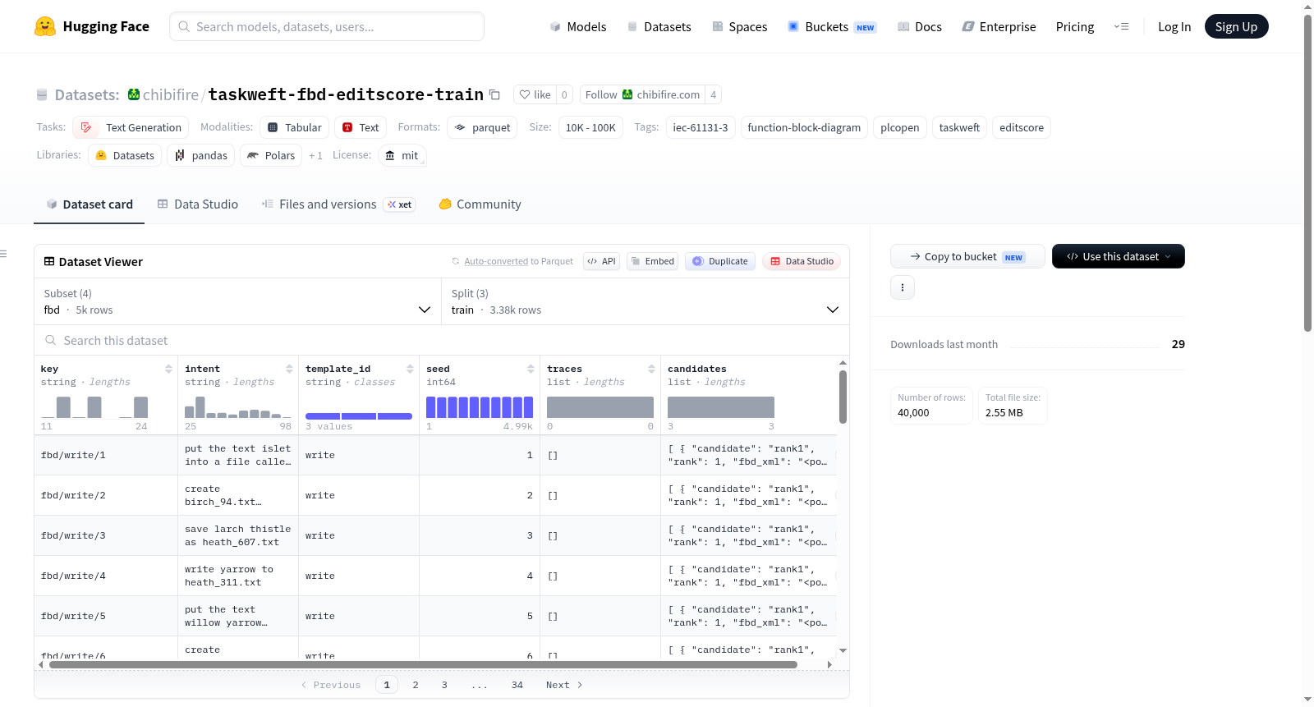This screenshot has height=707, width=1314.
Task: Click Copy to bucket button
Action: [x=967, y=256]
